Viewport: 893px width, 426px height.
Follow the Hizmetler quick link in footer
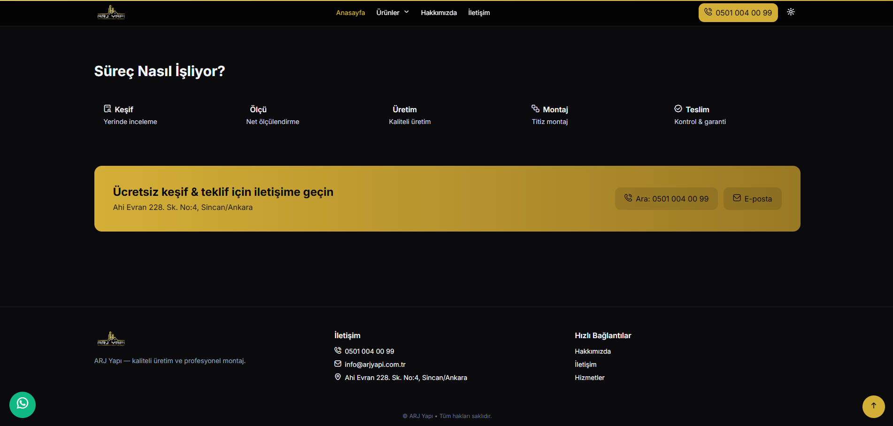point(589,378)
